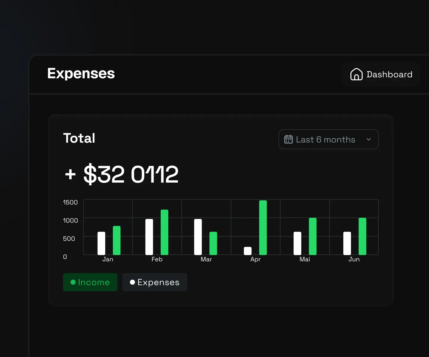Click Feb white expenses bar

(149, 237)
